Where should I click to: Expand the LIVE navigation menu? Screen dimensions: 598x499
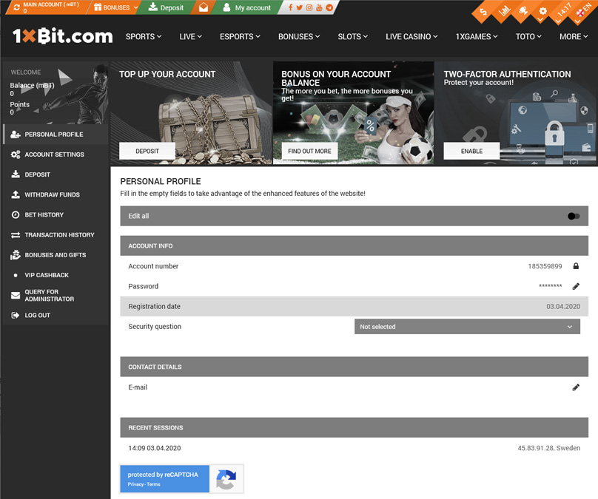point(191,36)
